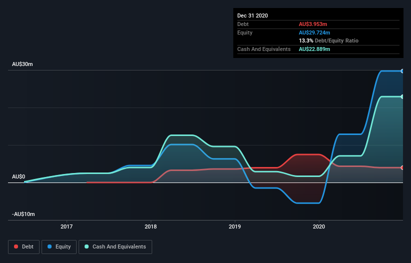This screenshot has height=263, width=411.
Task: Click Cash And Equivalents label in tooltip
Action: click(x=264, y=49)
